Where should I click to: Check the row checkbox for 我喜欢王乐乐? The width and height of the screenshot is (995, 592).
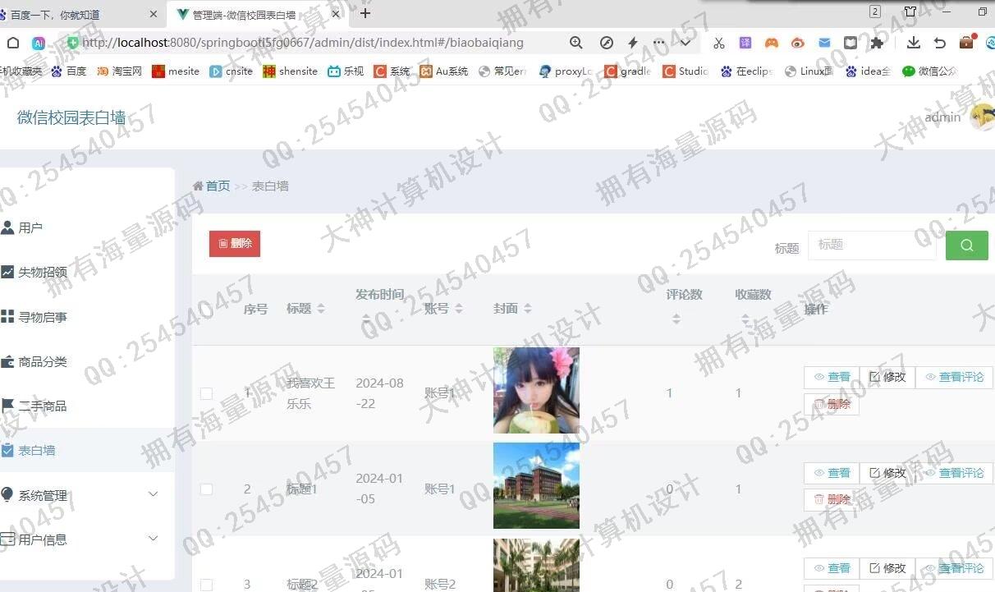[x=206, y=393]
